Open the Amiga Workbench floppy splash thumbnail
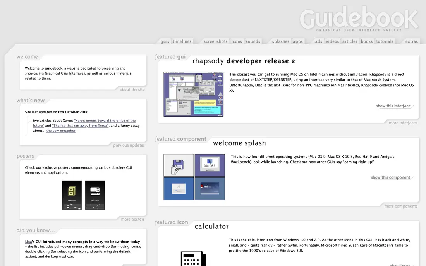 coord(179,165)
